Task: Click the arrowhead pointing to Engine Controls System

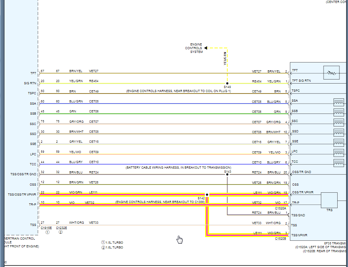Action: [206, 48]
